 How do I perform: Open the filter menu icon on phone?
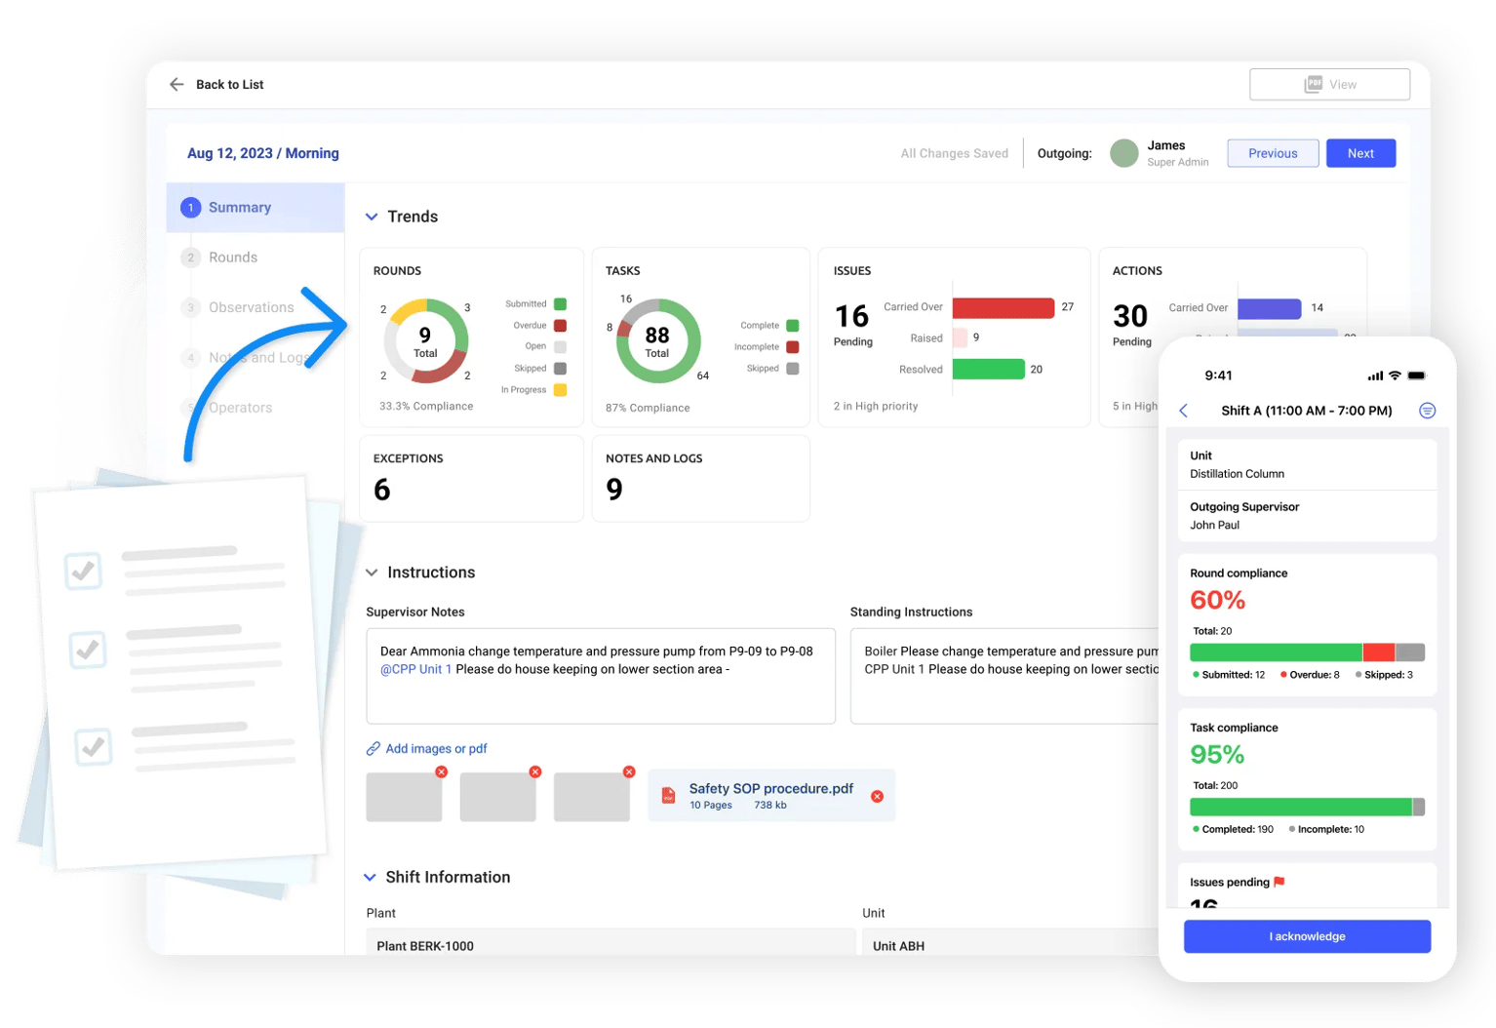coord(1427,411)
